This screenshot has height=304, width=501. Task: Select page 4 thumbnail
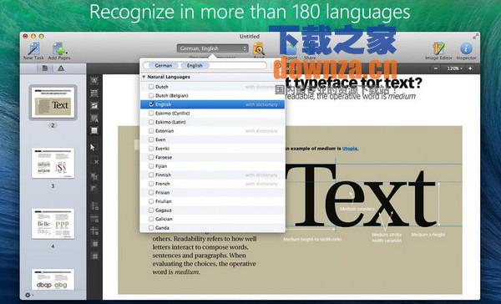pos(53,224)
